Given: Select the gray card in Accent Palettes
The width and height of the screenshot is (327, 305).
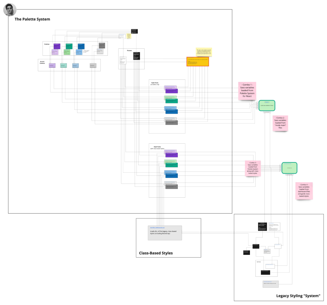Looking at the screenshot, I should (x=93, y=66).
